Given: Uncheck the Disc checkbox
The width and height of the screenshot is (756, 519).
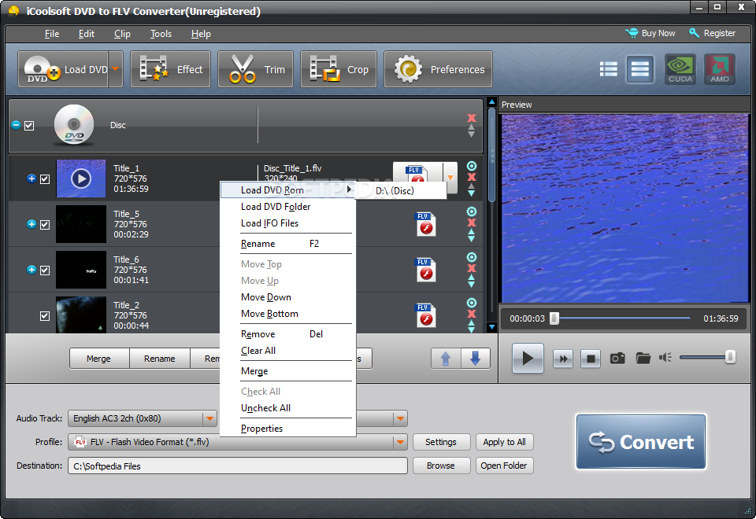Looking at the screenshot, I should click(x=29, y=126).
